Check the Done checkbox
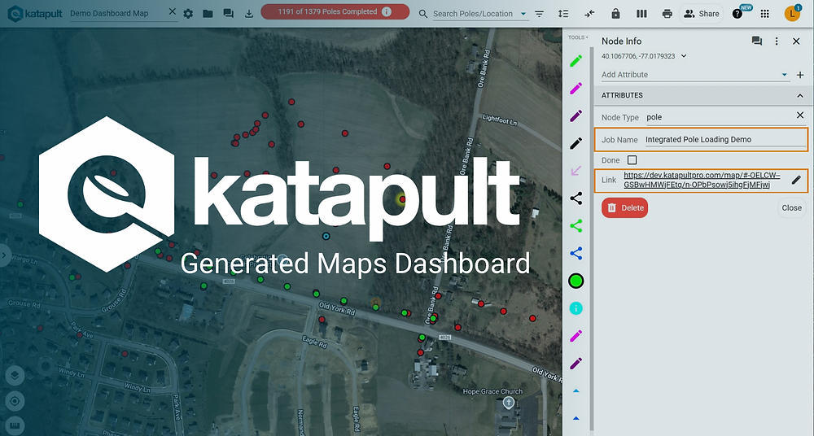 632,160
